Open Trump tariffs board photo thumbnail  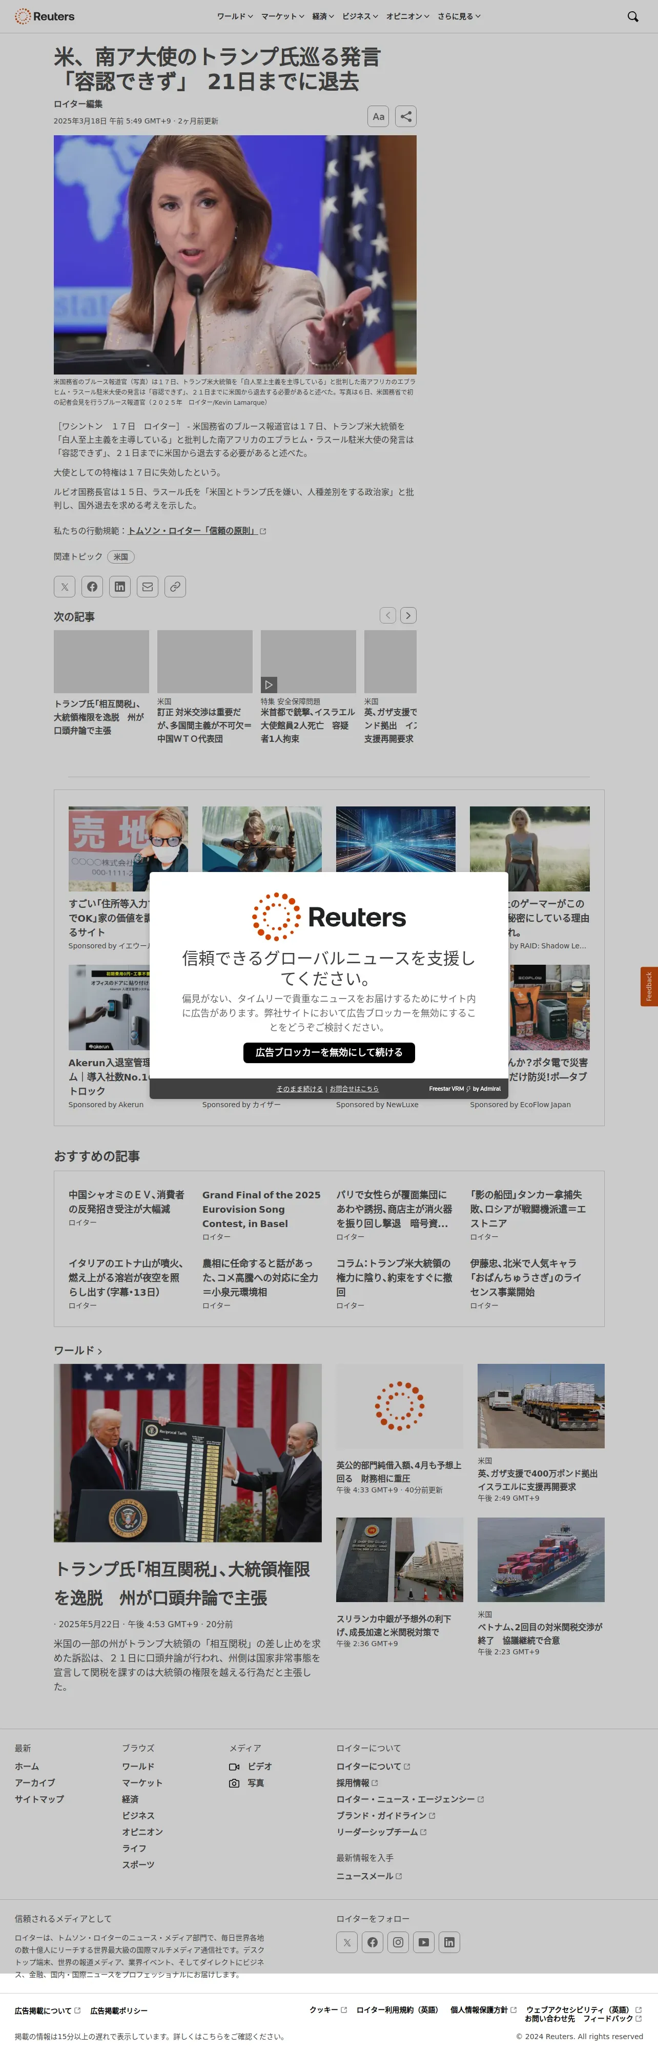pyautogui.click(x=188, y=1452)
